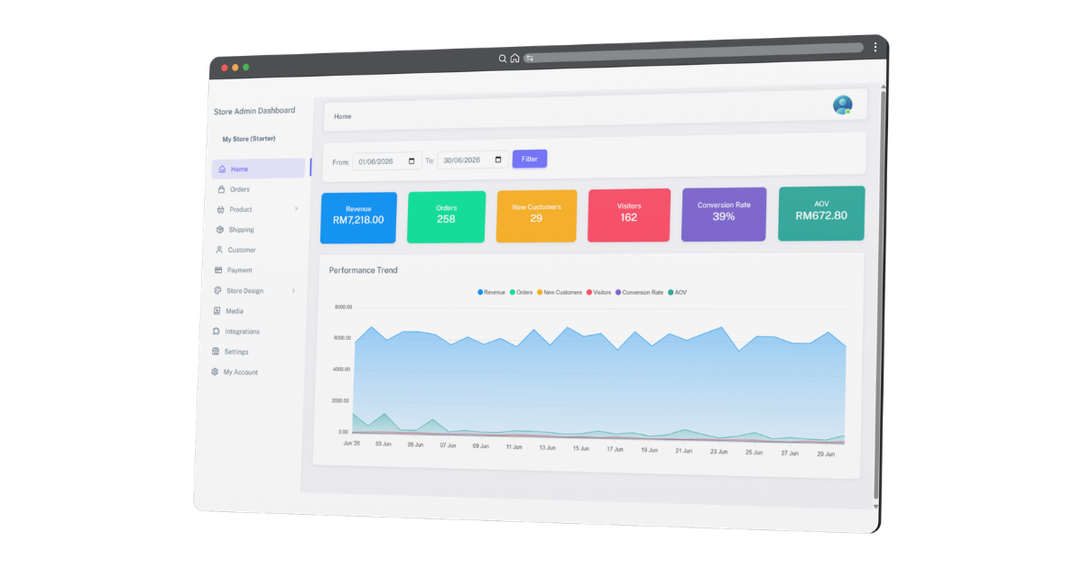Select the Orders stat card

[x=446, y=216]
